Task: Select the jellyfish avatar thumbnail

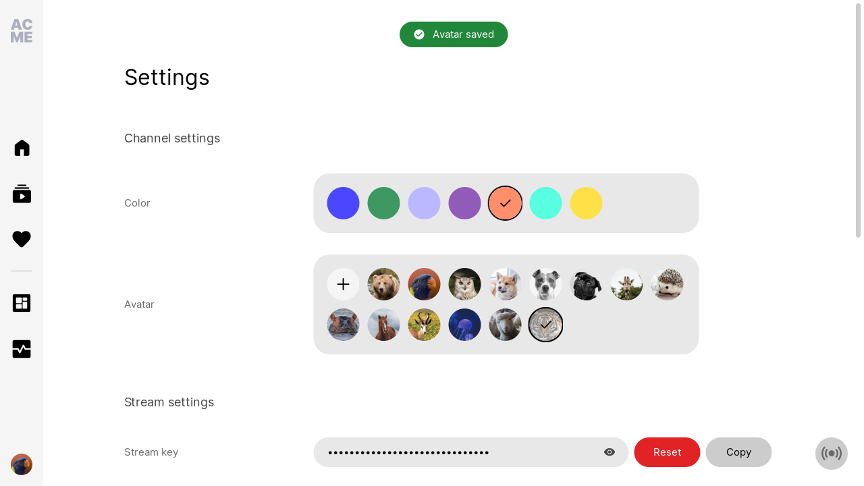Action: (x=464, y=325)
